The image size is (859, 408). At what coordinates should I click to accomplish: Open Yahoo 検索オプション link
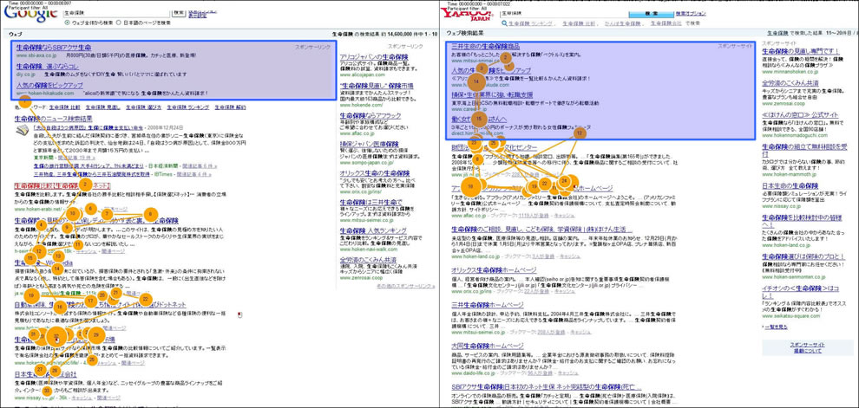690,14
